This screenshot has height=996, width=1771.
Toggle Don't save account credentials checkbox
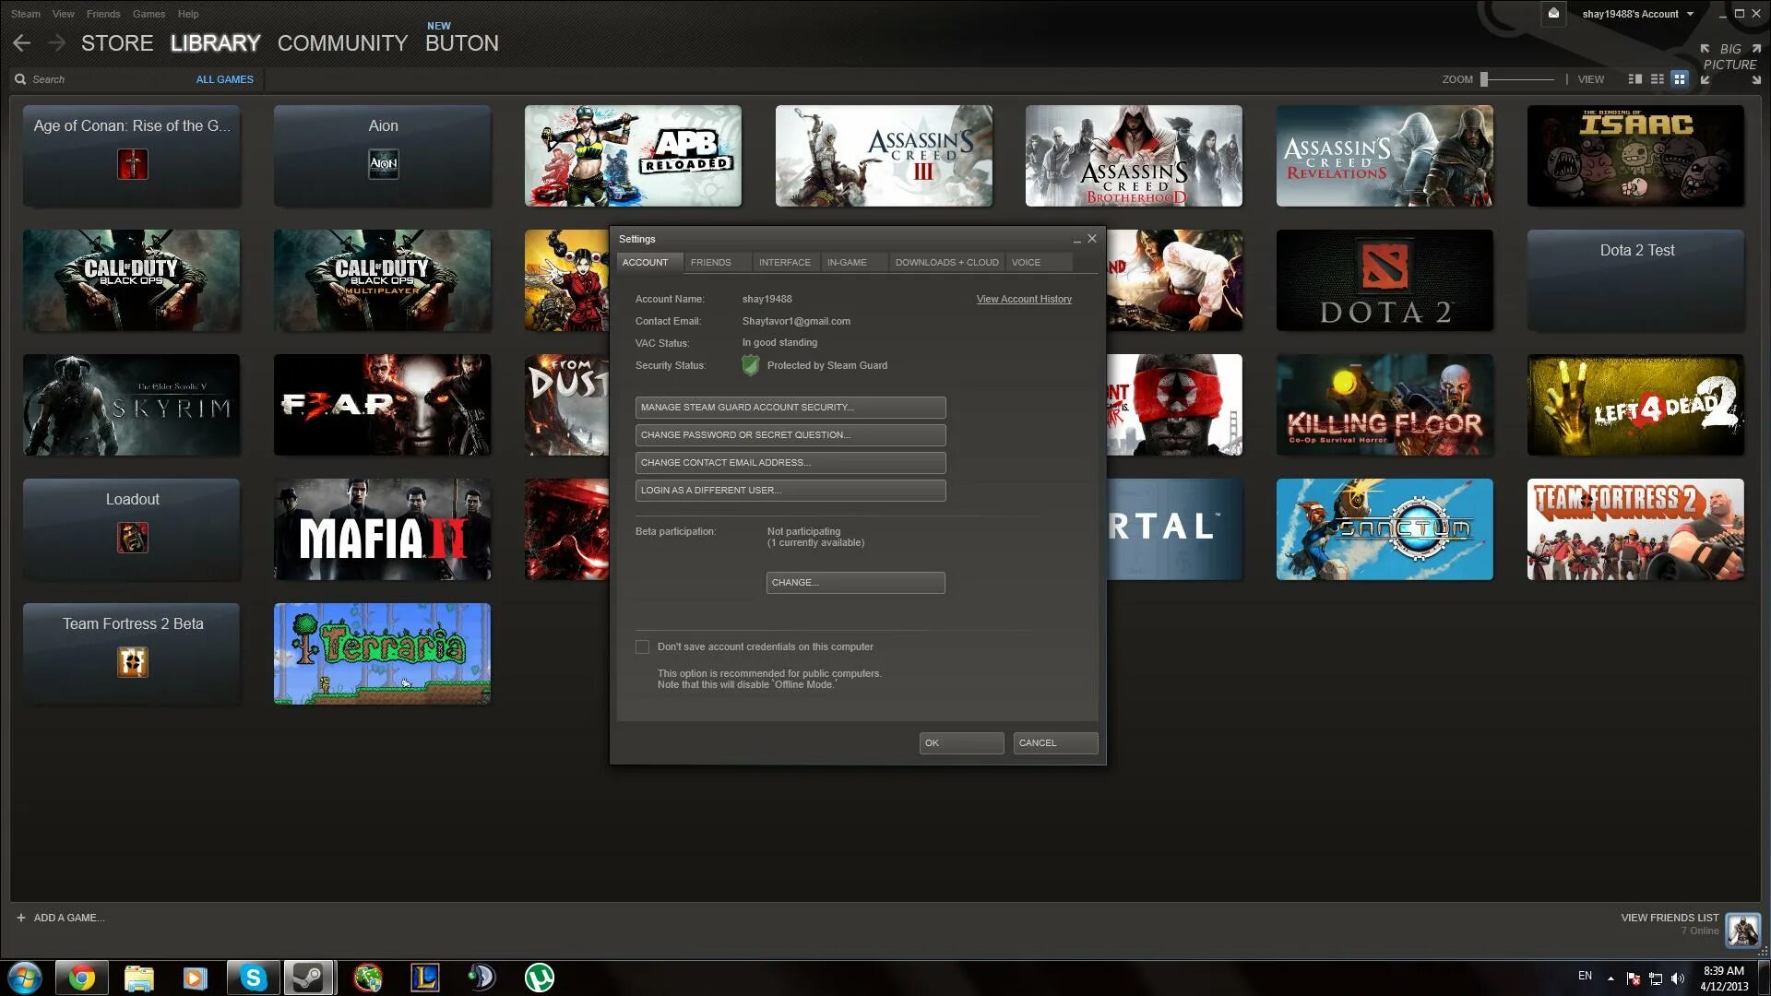tap(642, 647)
